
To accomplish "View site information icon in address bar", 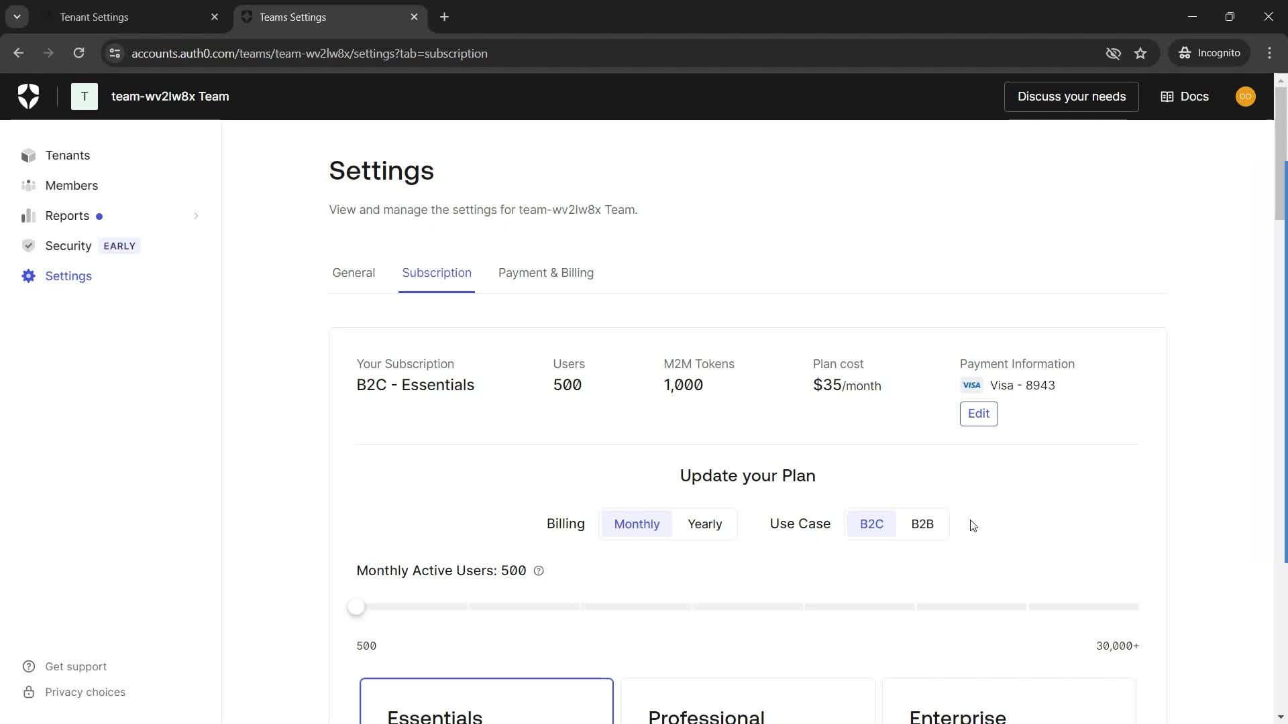I will (x=115, y=53).
